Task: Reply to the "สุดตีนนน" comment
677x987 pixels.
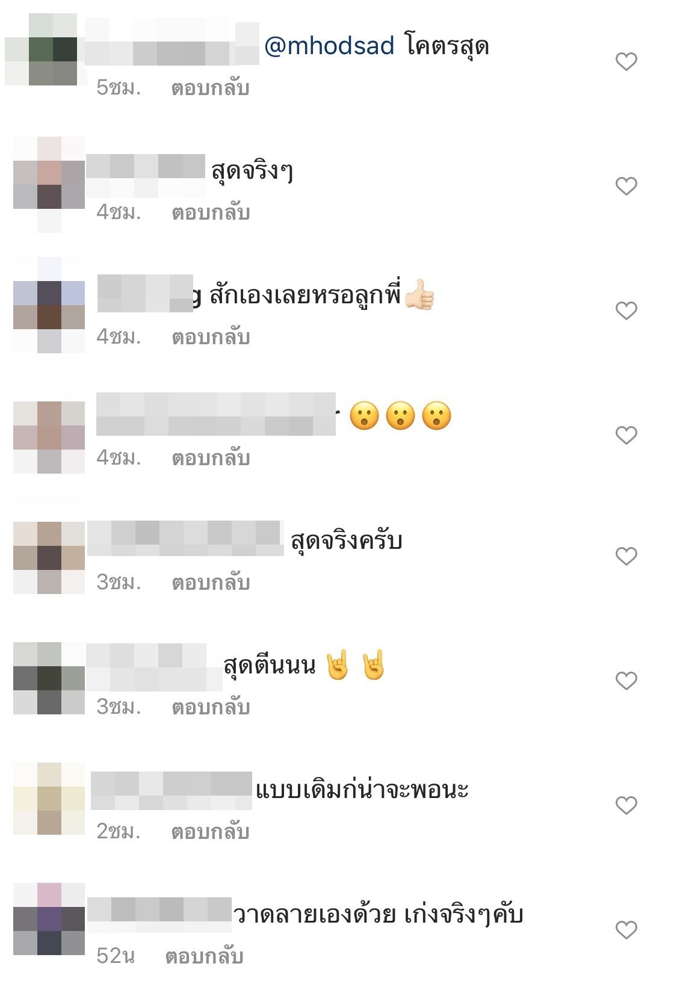Action: coord(211,707)
